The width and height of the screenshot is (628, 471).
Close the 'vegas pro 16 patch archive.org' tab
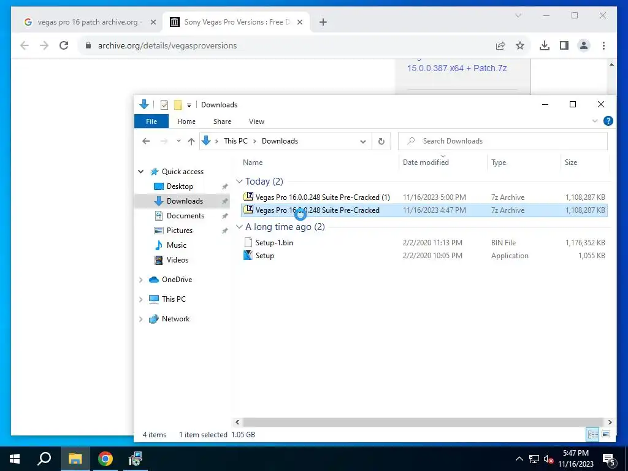153,22
